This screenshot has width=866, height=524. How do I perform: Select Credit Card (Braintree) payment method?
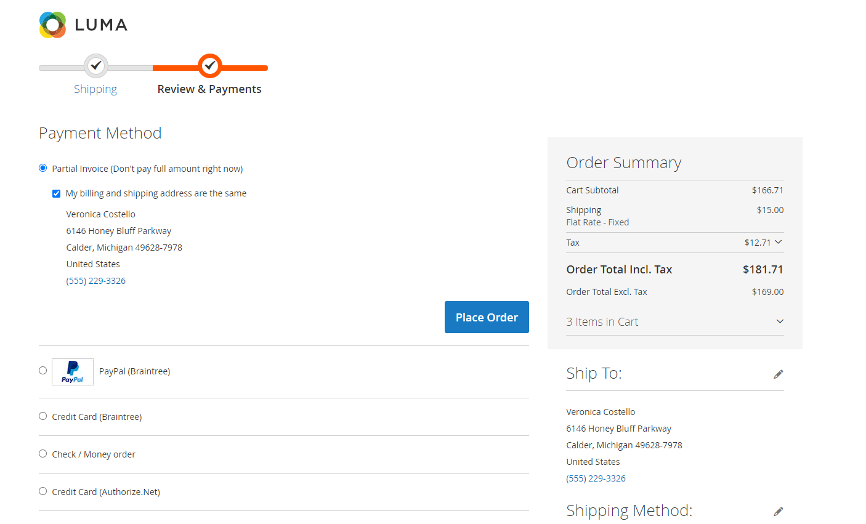43,416
